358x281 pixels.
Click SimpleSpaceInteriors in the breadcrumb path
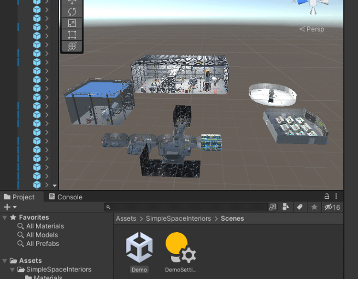178,218
